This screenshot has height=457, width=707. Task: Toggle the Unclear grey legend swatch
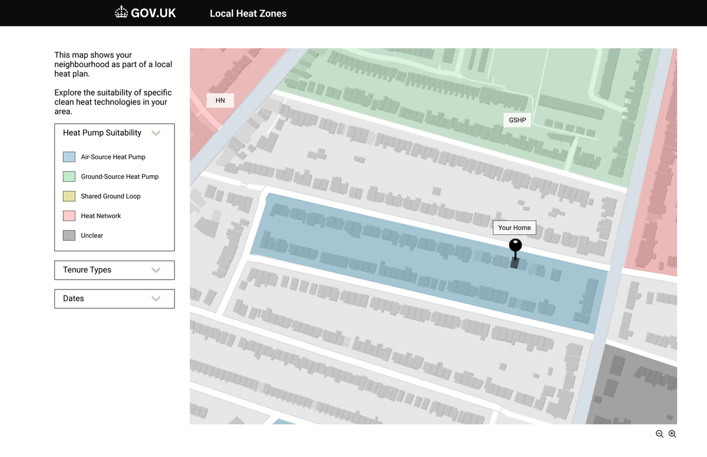69,235
